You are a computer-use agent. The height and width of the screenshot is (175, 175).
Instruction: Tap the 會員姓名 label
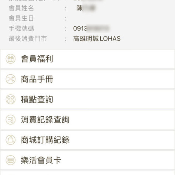[x=21, y=8]
